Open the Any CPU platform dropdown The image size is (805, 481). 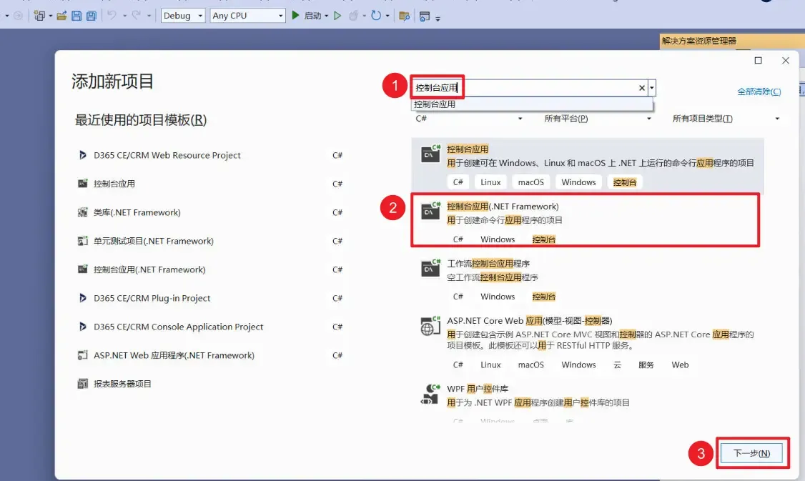click(x=247, y=16)
